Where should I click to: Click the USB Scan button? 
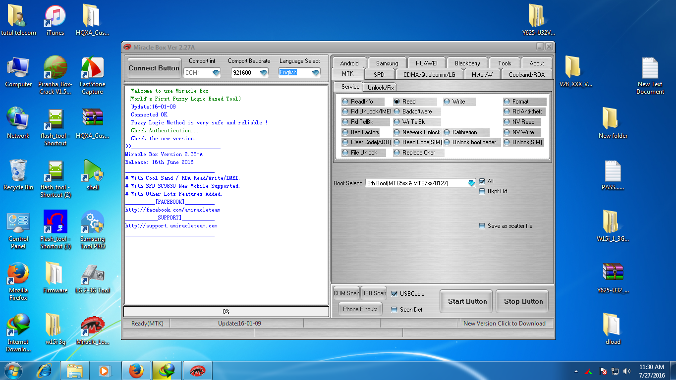point(374,293)
